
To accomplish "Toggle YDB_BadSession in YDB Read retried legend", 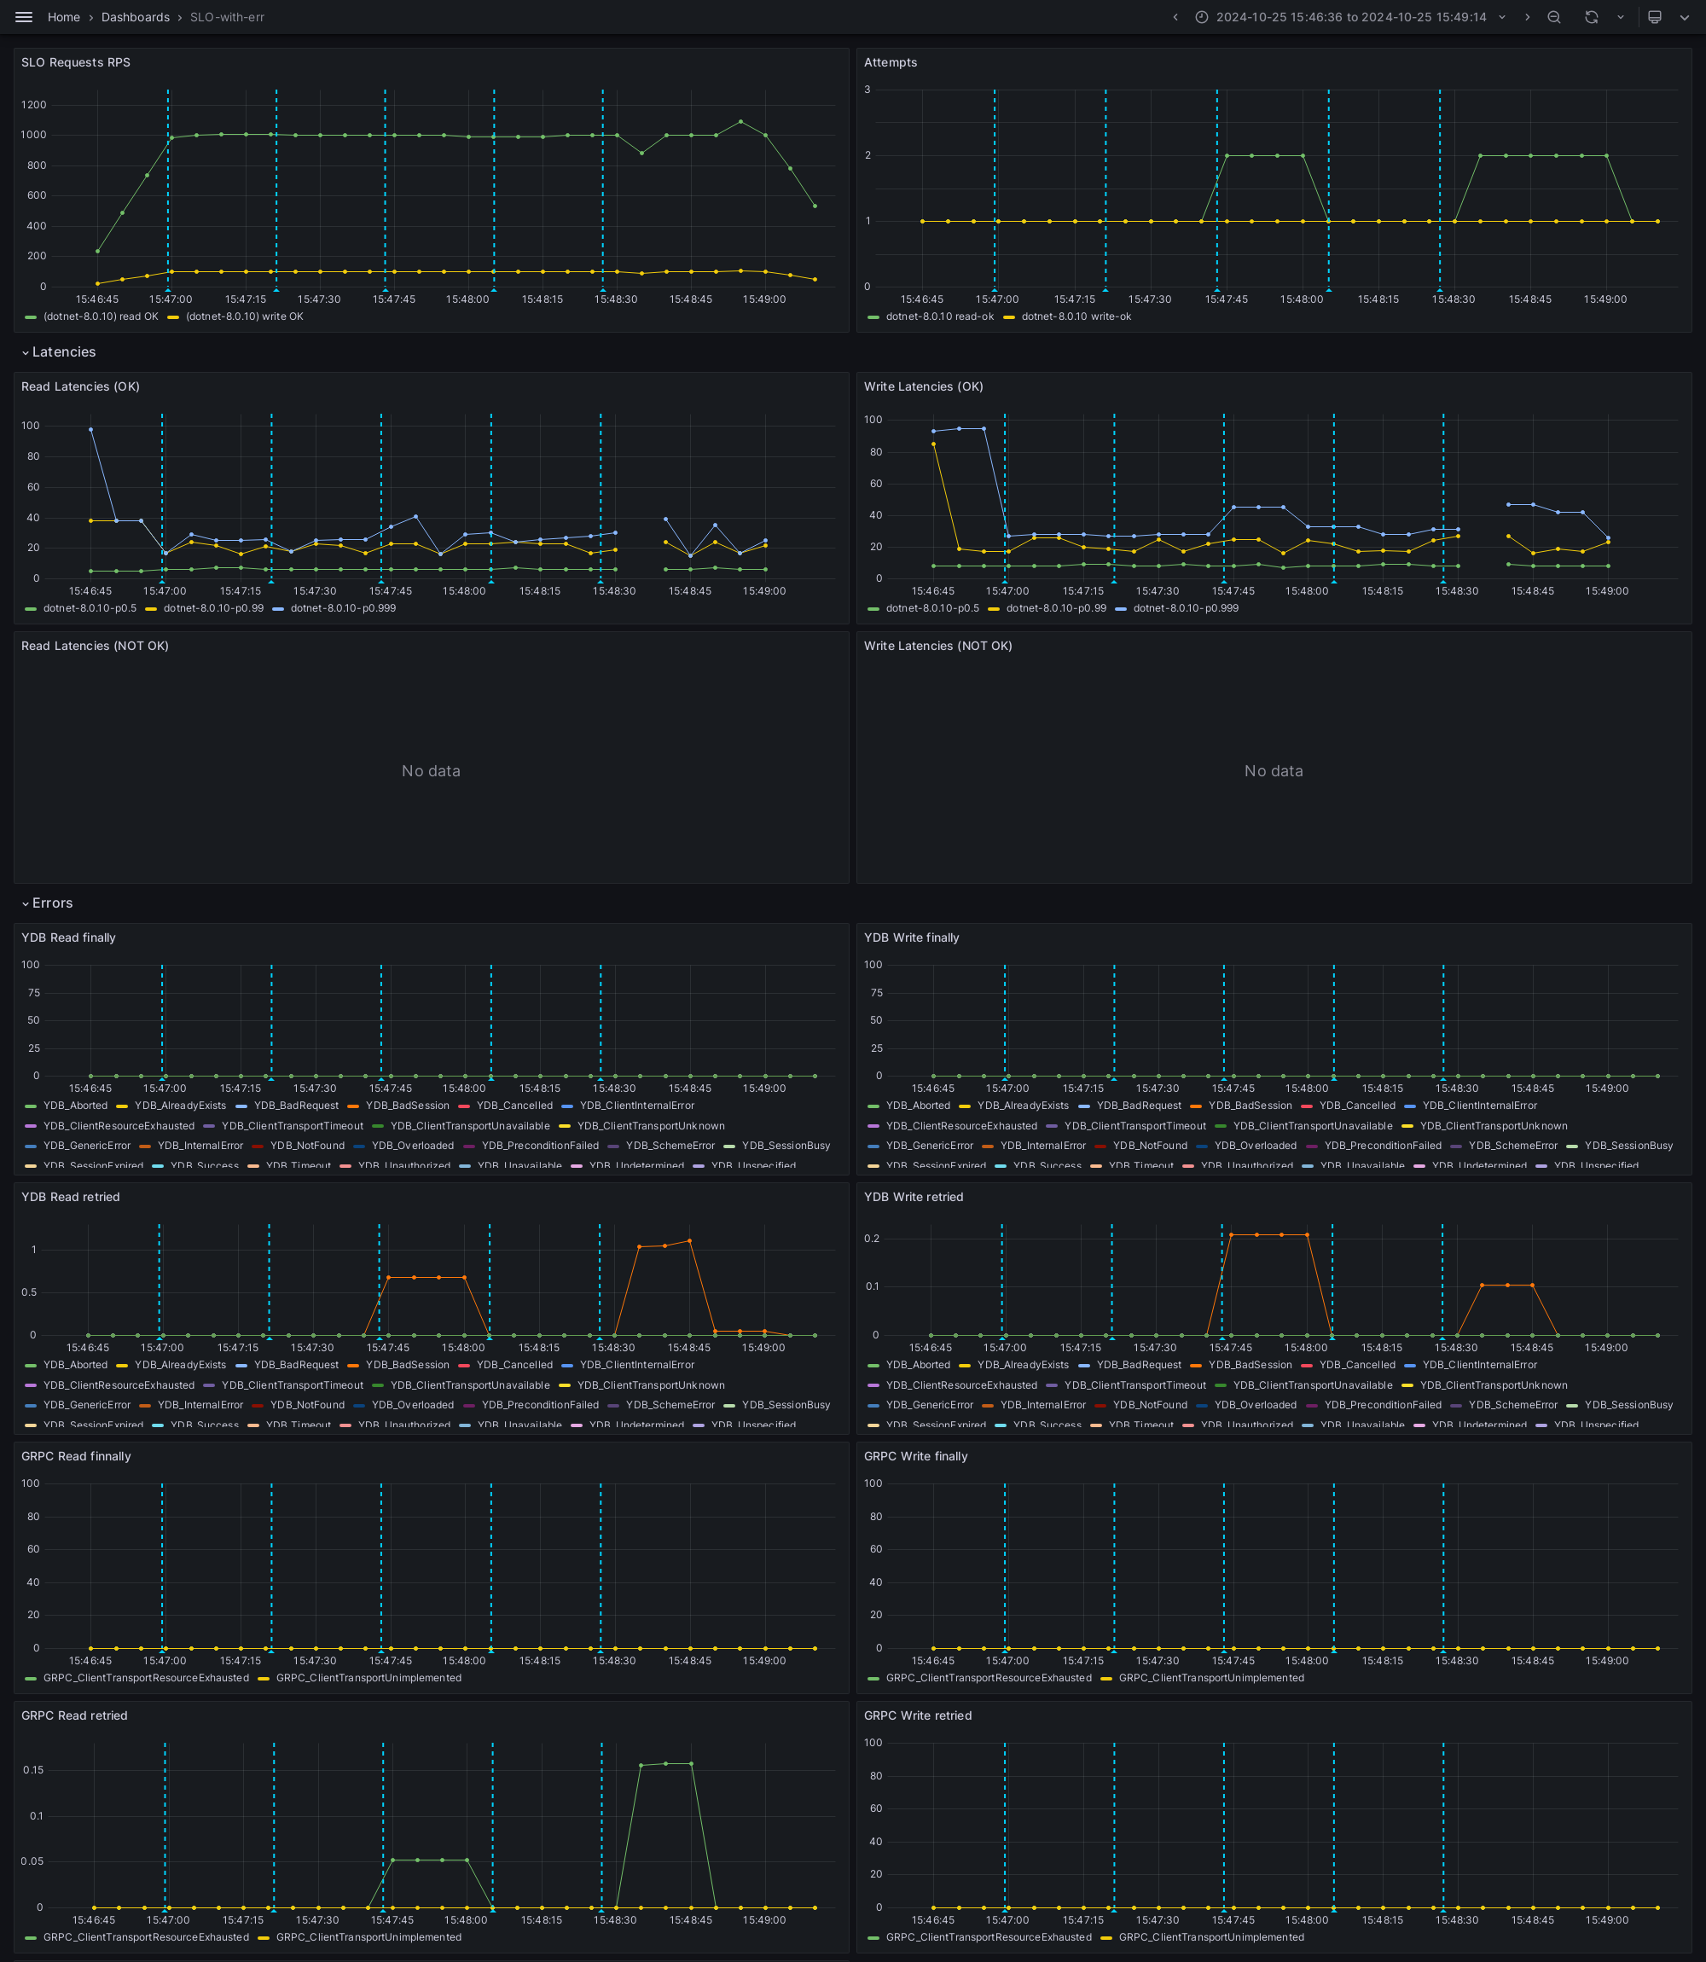I will point(408,1365).
